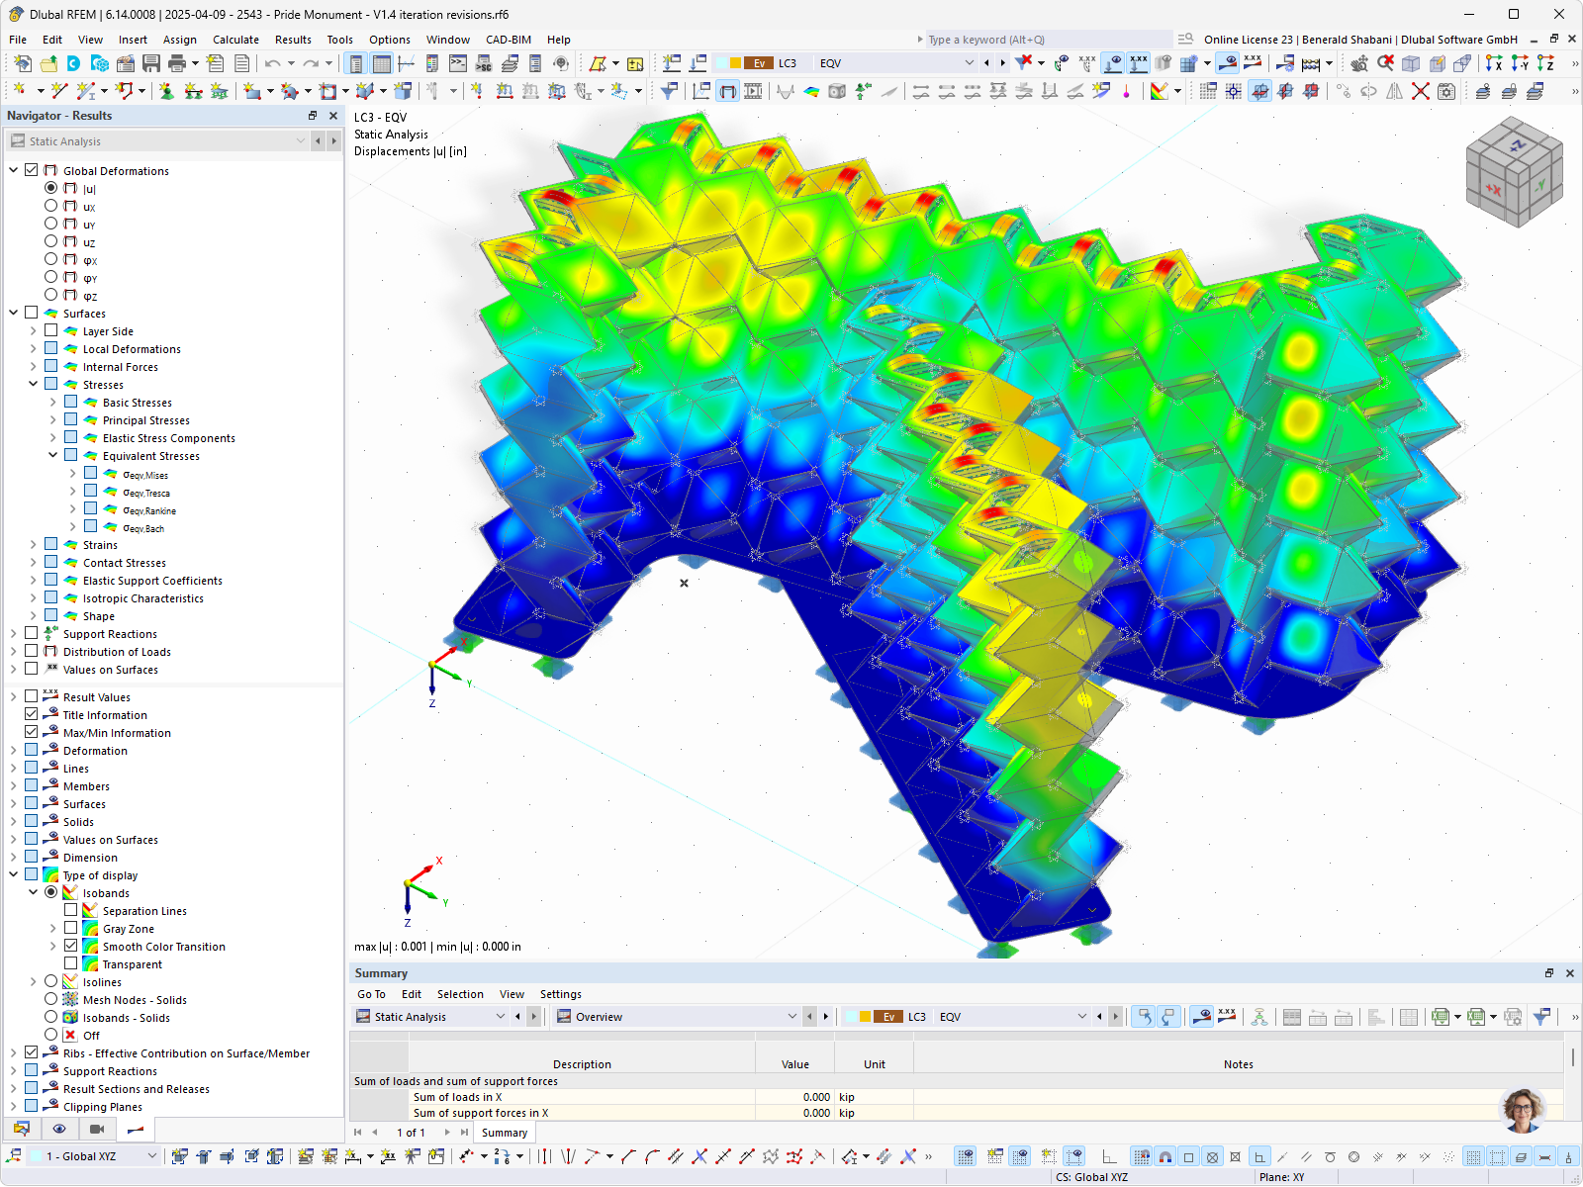
Task: Click Go To in Summary panel
Action: click(371, 994)
